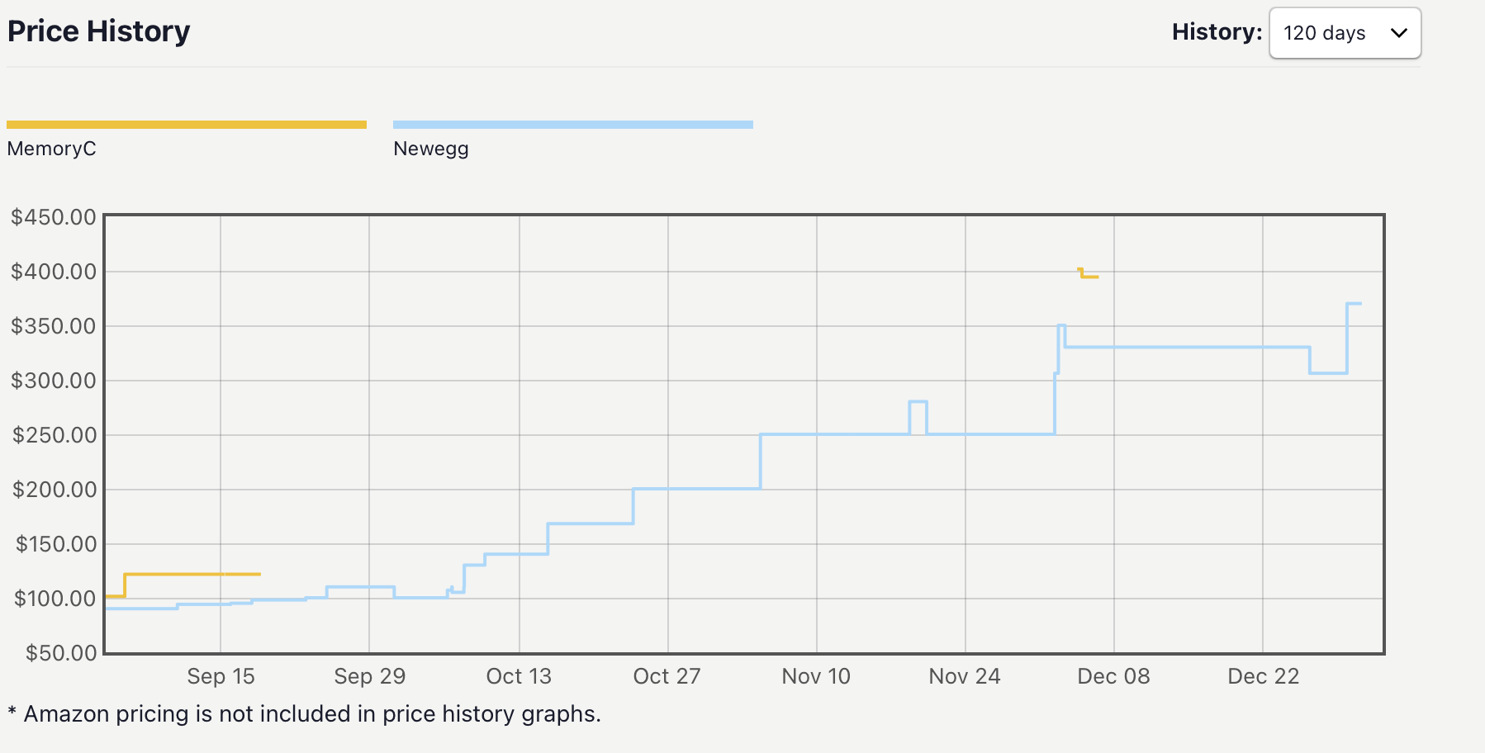Click the $250.00 price axis label
The height and width of the screenshot is (753, 1485).
pos(54,435)
